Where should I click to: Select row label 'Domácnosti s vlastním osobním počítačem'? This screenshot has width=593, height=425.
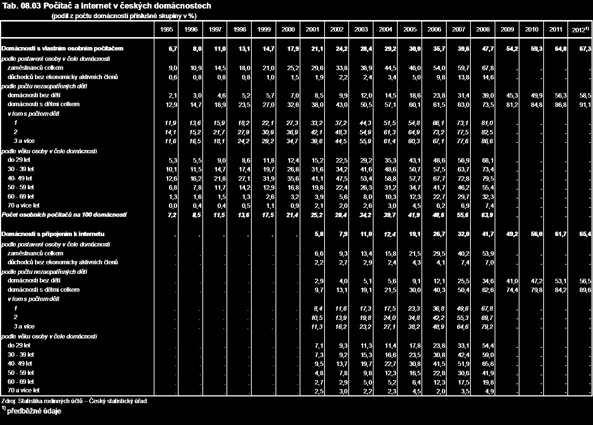pyautogui.click(x=62, y=49)
